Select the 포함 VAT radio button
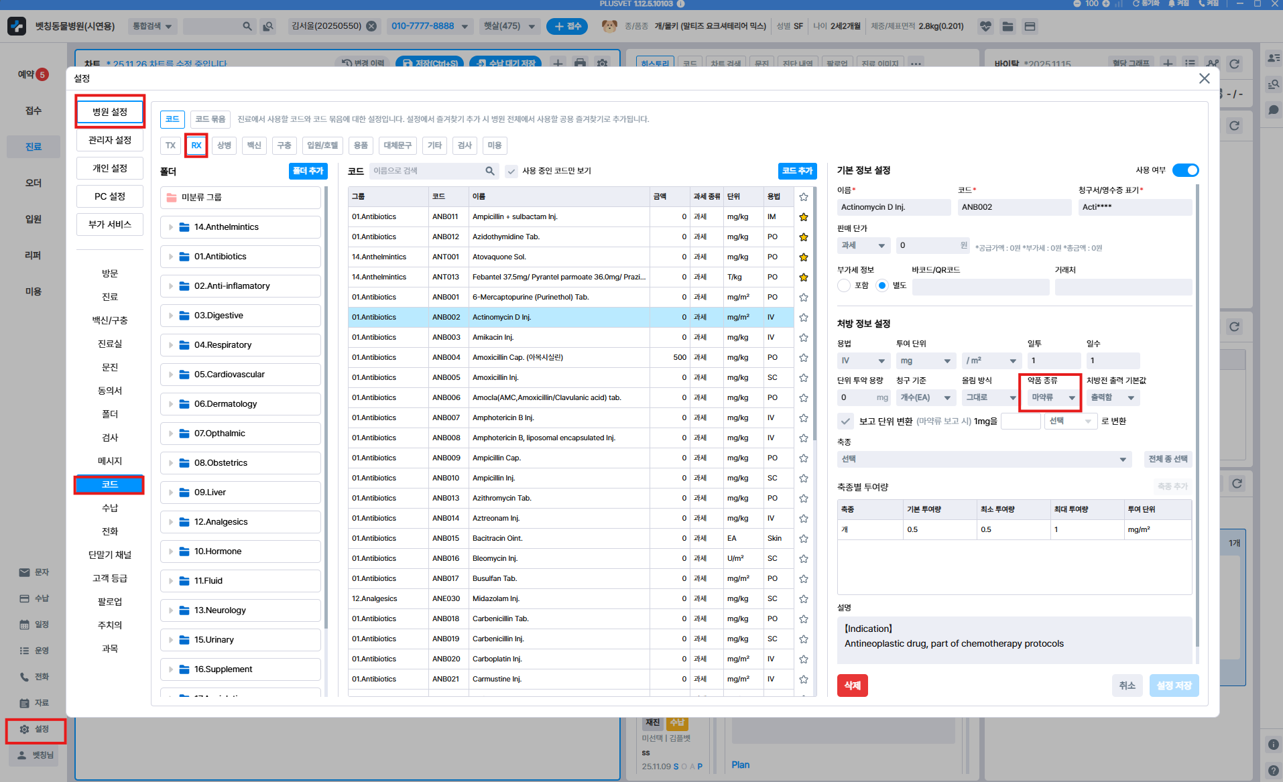 pyautogui.click(x=844, y=285)
